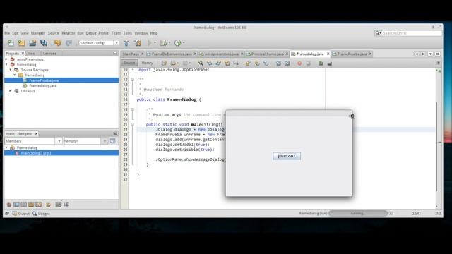Click the Uncomment editor toolbar icon
The height and width of the screenshot is (254, 452).
(x=330, y=63)
